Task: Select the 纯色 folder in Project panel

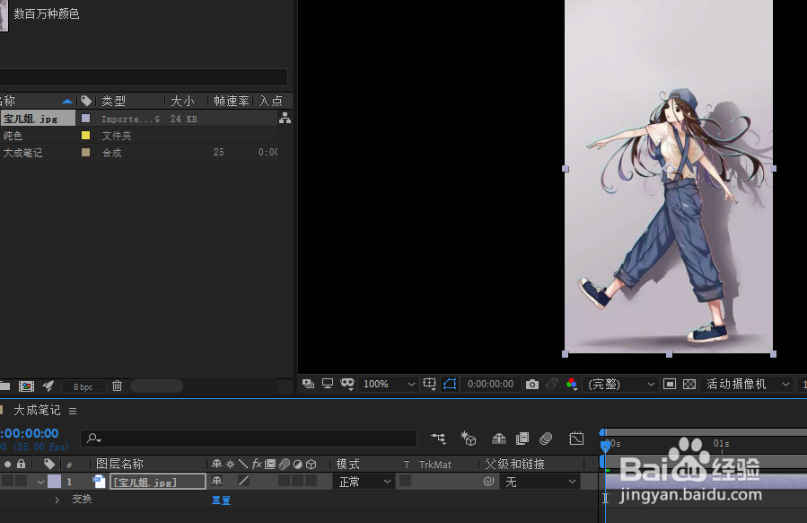Action: pyautogui.click(x=13, y=136)
